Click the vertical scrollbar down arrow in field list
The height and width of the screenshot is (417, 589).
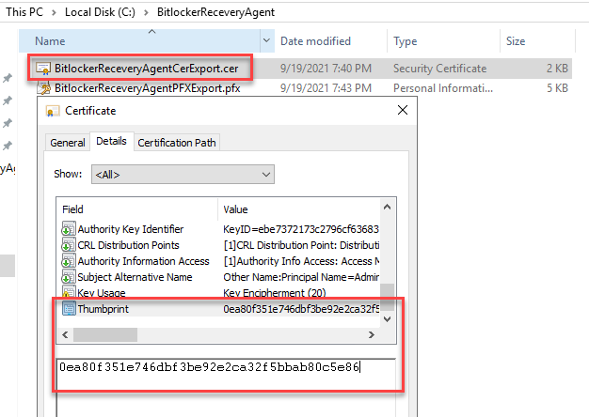[387, 319]
